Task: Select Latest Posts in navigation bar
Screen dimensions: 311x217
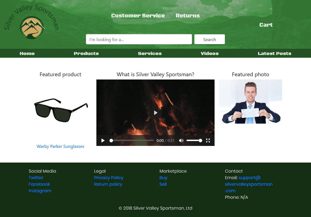Action: coord(274,53)
